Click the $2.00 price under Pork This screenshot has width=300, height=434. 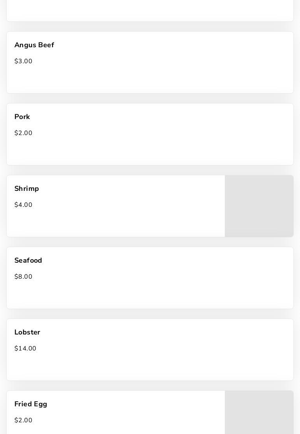(23, 133)
